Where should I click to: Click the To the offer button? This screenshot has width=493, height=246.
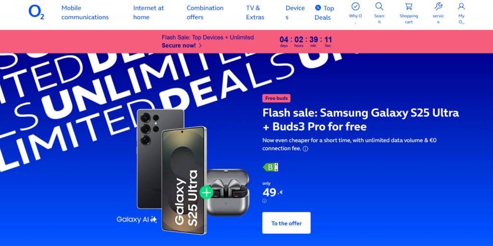286,223
